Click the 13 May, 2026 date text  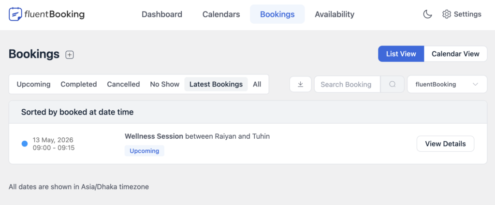coord(53,140)
